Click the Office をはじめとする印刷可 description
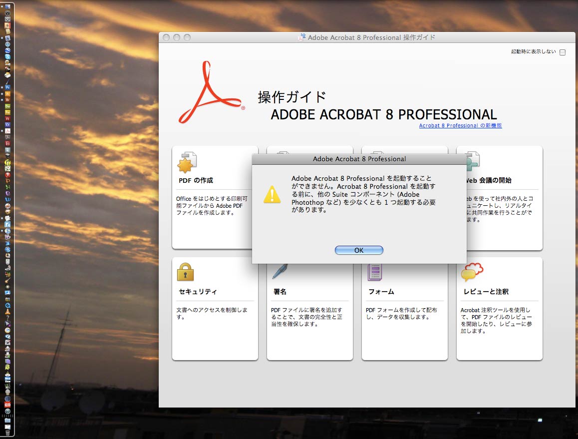Viewport: 578px width, 439px height. [212, 205]
